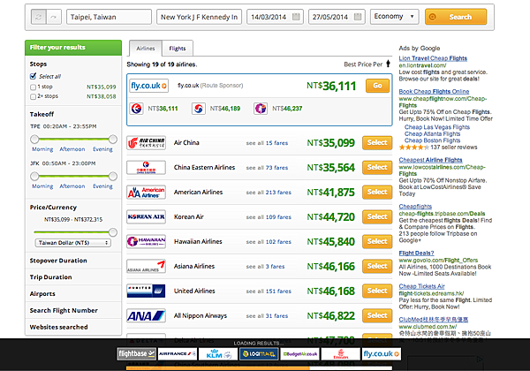Viewport: 530px width, 371px height.
Task: Open the return date calendar icon
Action: (358, 17)
